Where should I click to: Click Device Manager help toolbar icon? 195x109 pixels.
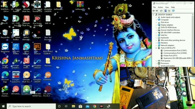pyautogui.click(x=165, y=11)
